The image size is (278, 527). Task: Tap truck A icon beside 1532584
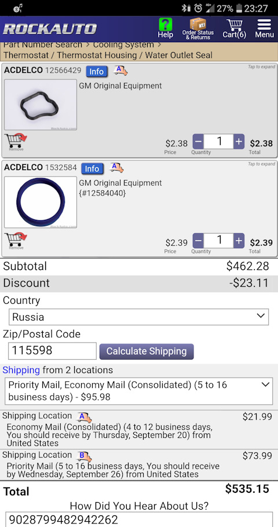pyautogui.click(x=116, y=167)
